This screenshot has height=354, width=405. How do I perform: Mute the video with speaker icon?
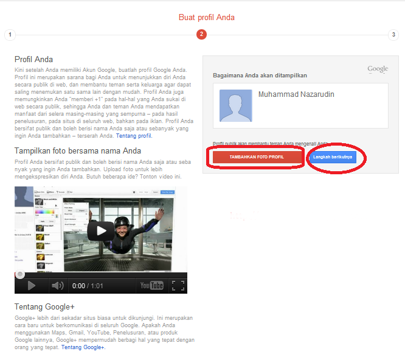point(58,286)
